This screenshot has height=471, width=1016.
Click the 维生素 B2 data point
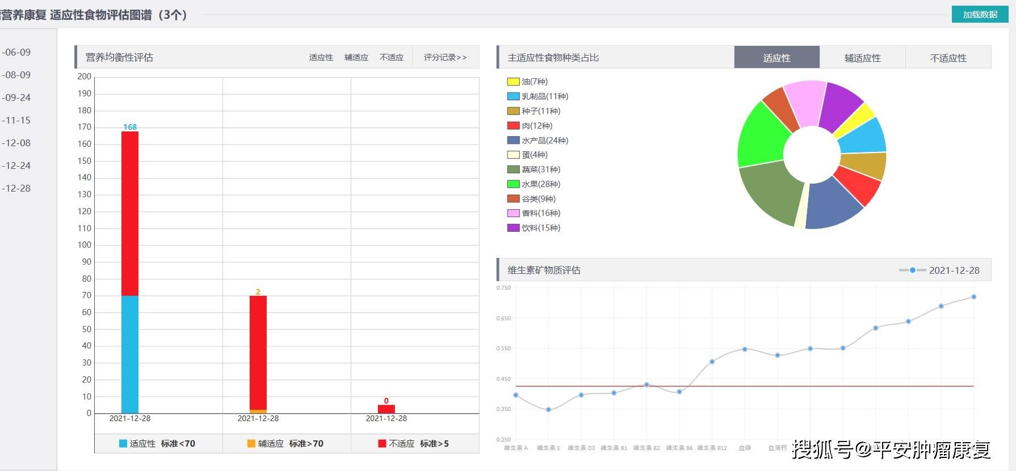point(646,384)
